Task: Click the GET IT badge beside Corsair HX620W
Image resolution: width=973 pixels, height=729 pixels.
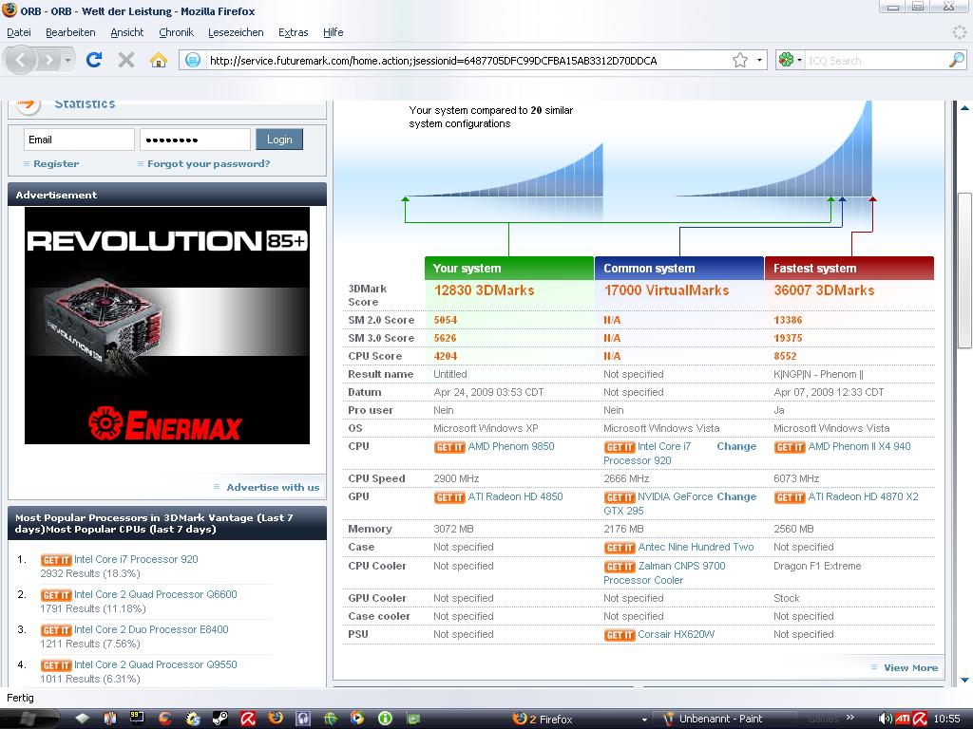Action: click(x=620, y=635)
